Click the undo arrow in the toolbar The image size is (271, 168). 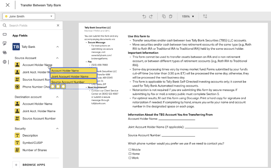pos(144,17)
